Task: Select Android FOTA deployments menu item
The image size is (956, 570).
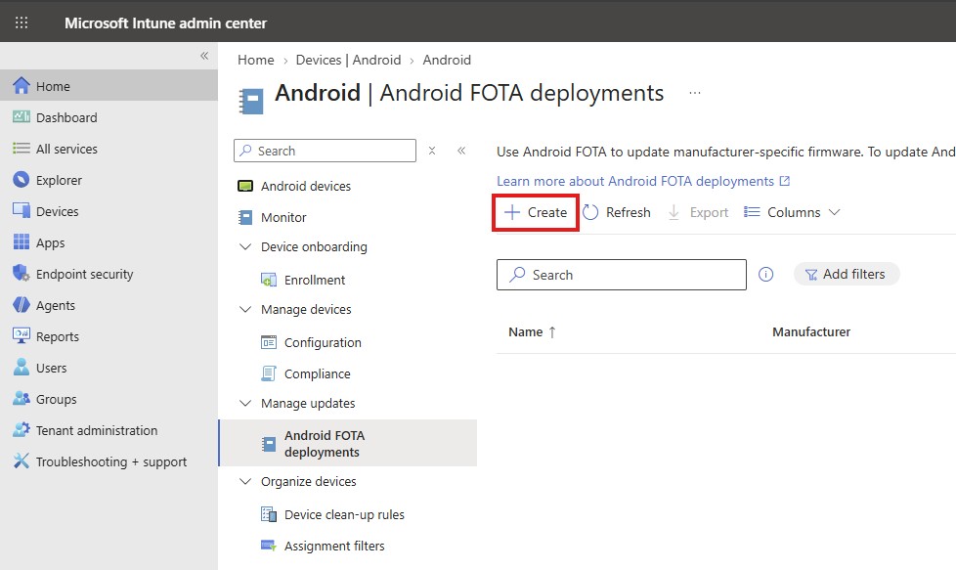Action: 348,443
